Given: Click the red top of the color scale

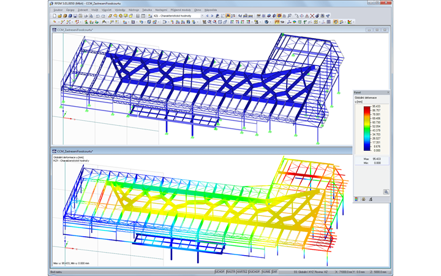Looking at the screenshot, I should click(x=367, y=109).
